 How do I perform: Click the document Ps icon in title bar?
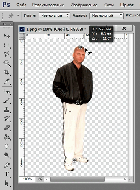(22, 29)
